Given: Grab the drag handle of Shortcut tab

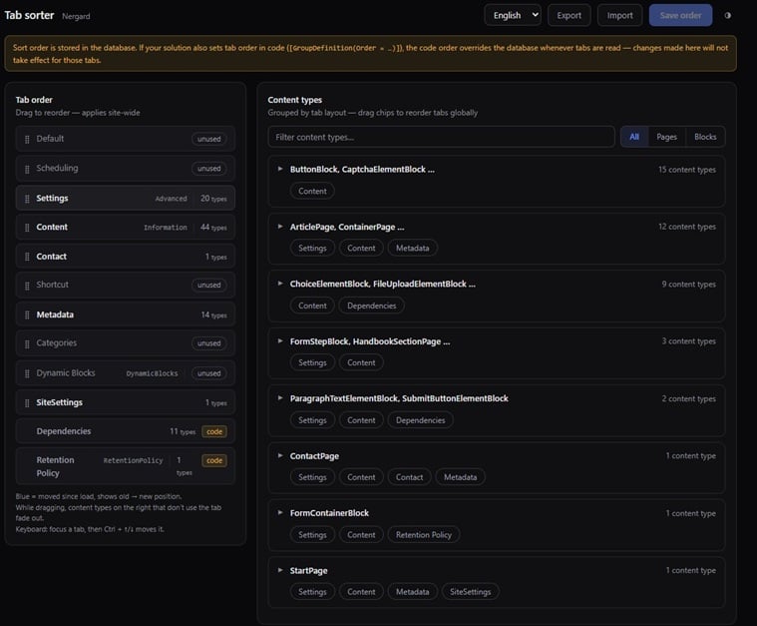Looking at the screenshot, I should point(27,286).
